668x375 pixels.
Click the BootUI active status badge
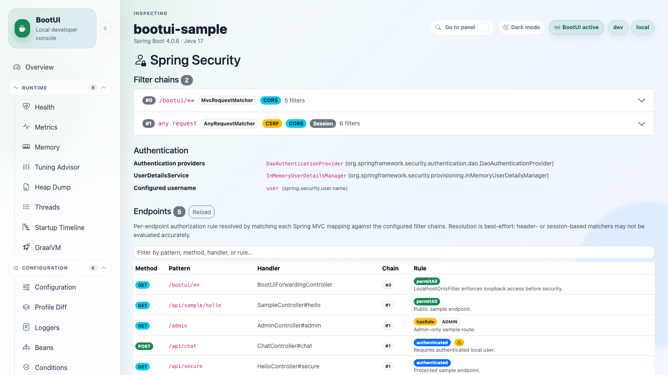pos(576,27)
